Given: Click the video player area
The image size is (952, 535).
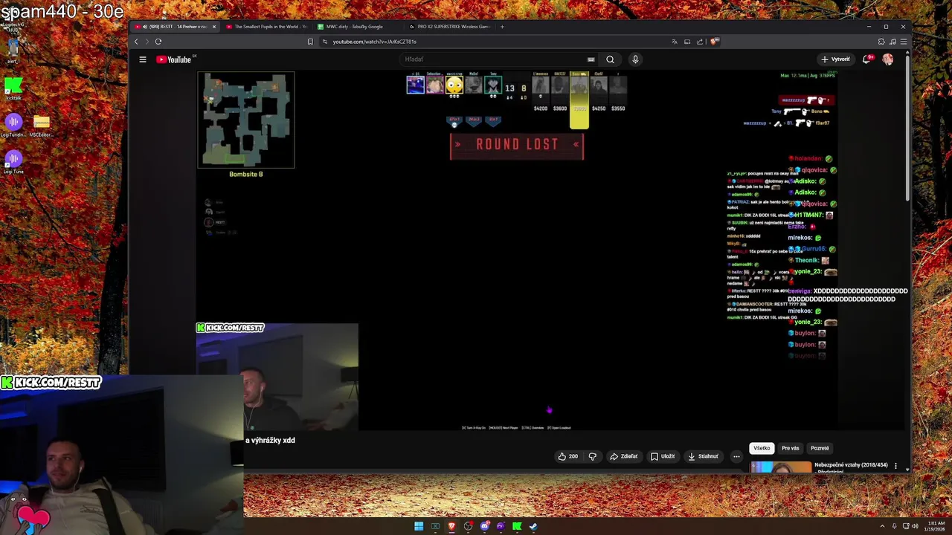Looking at the screenshot, I should point(517,253).
